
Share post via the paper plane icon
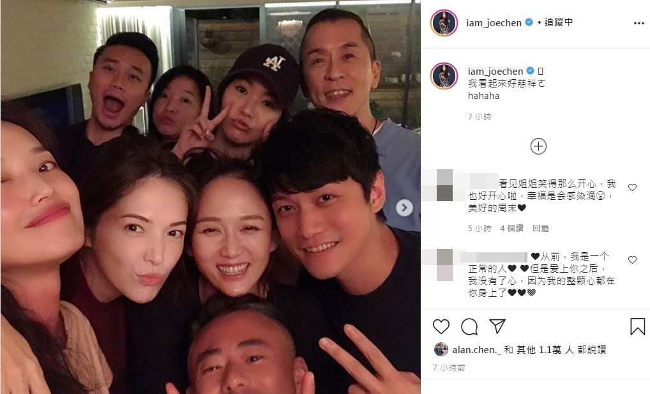pos(497,326)
